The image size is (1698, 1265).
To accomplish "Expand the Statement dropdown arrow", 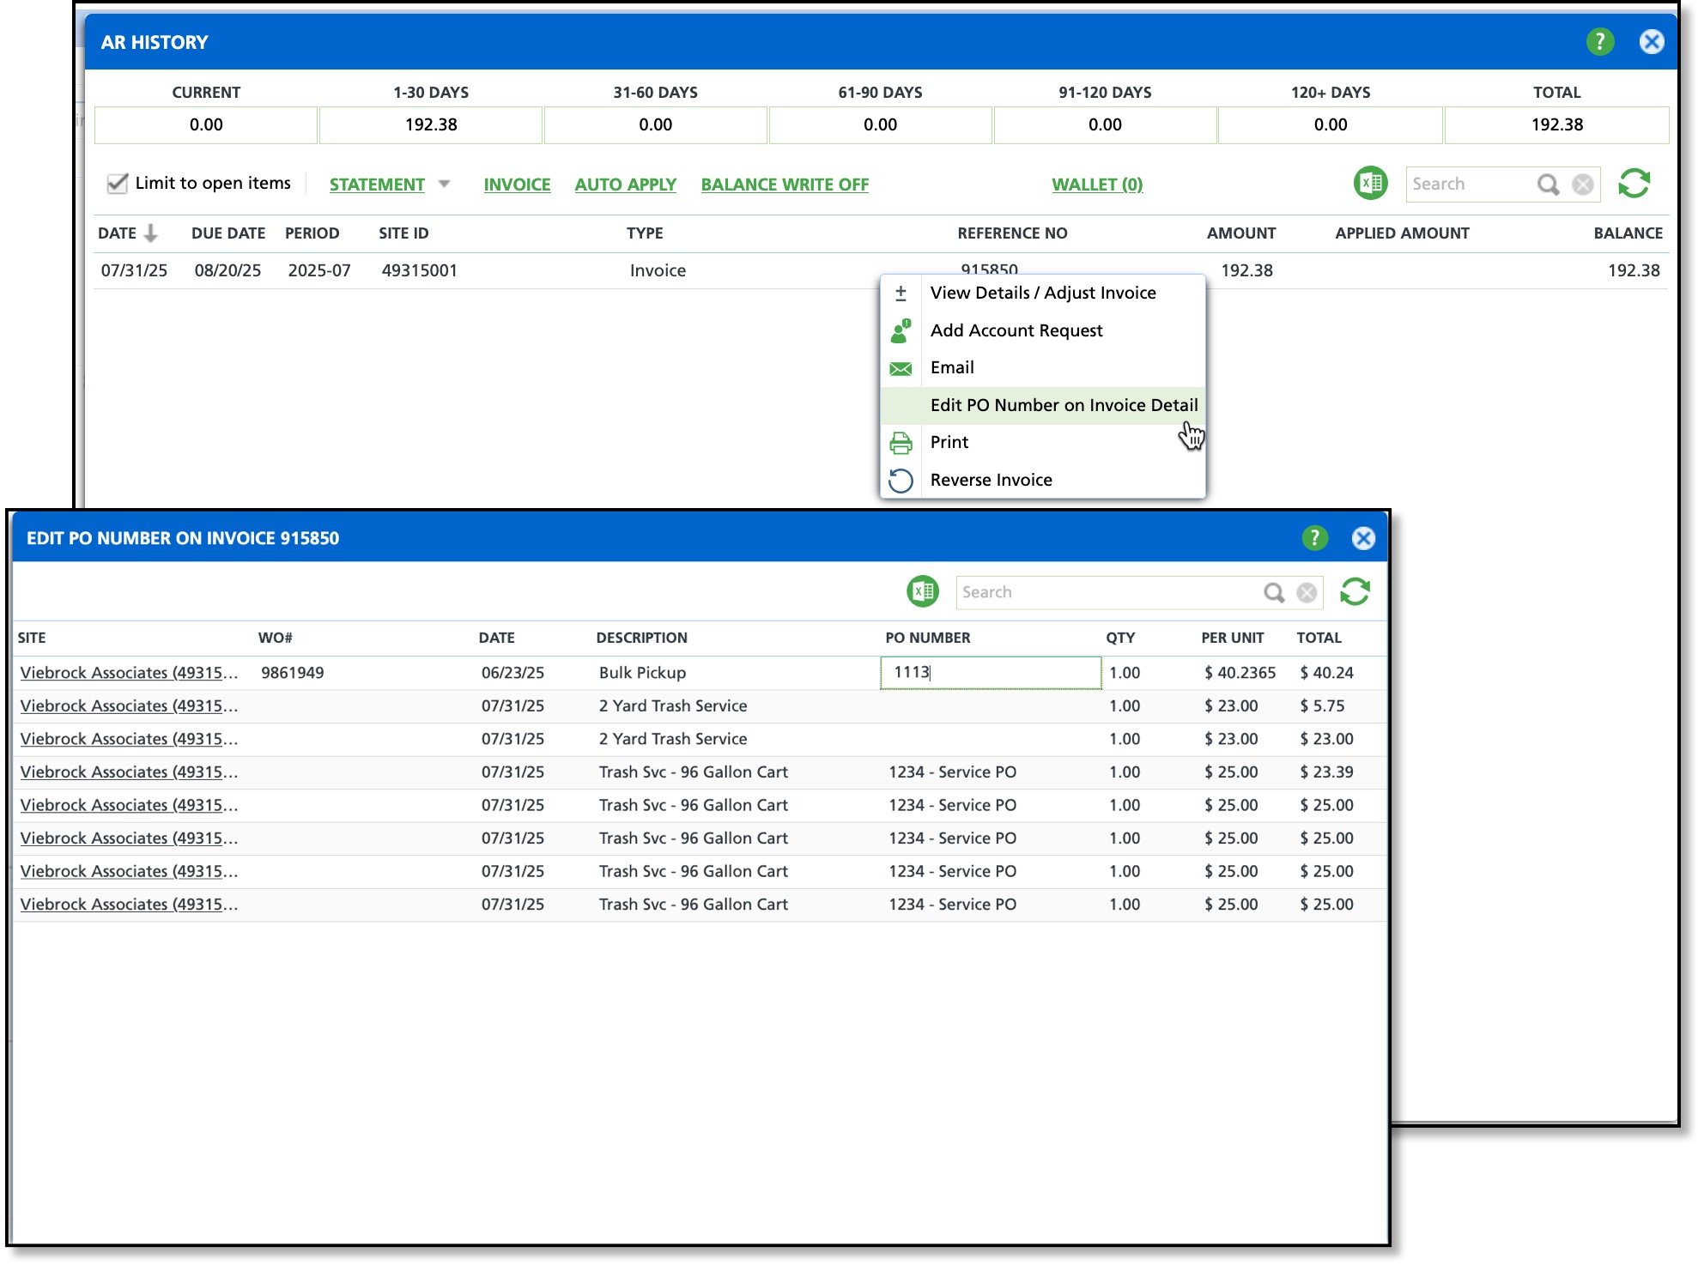I will point(444,185).
